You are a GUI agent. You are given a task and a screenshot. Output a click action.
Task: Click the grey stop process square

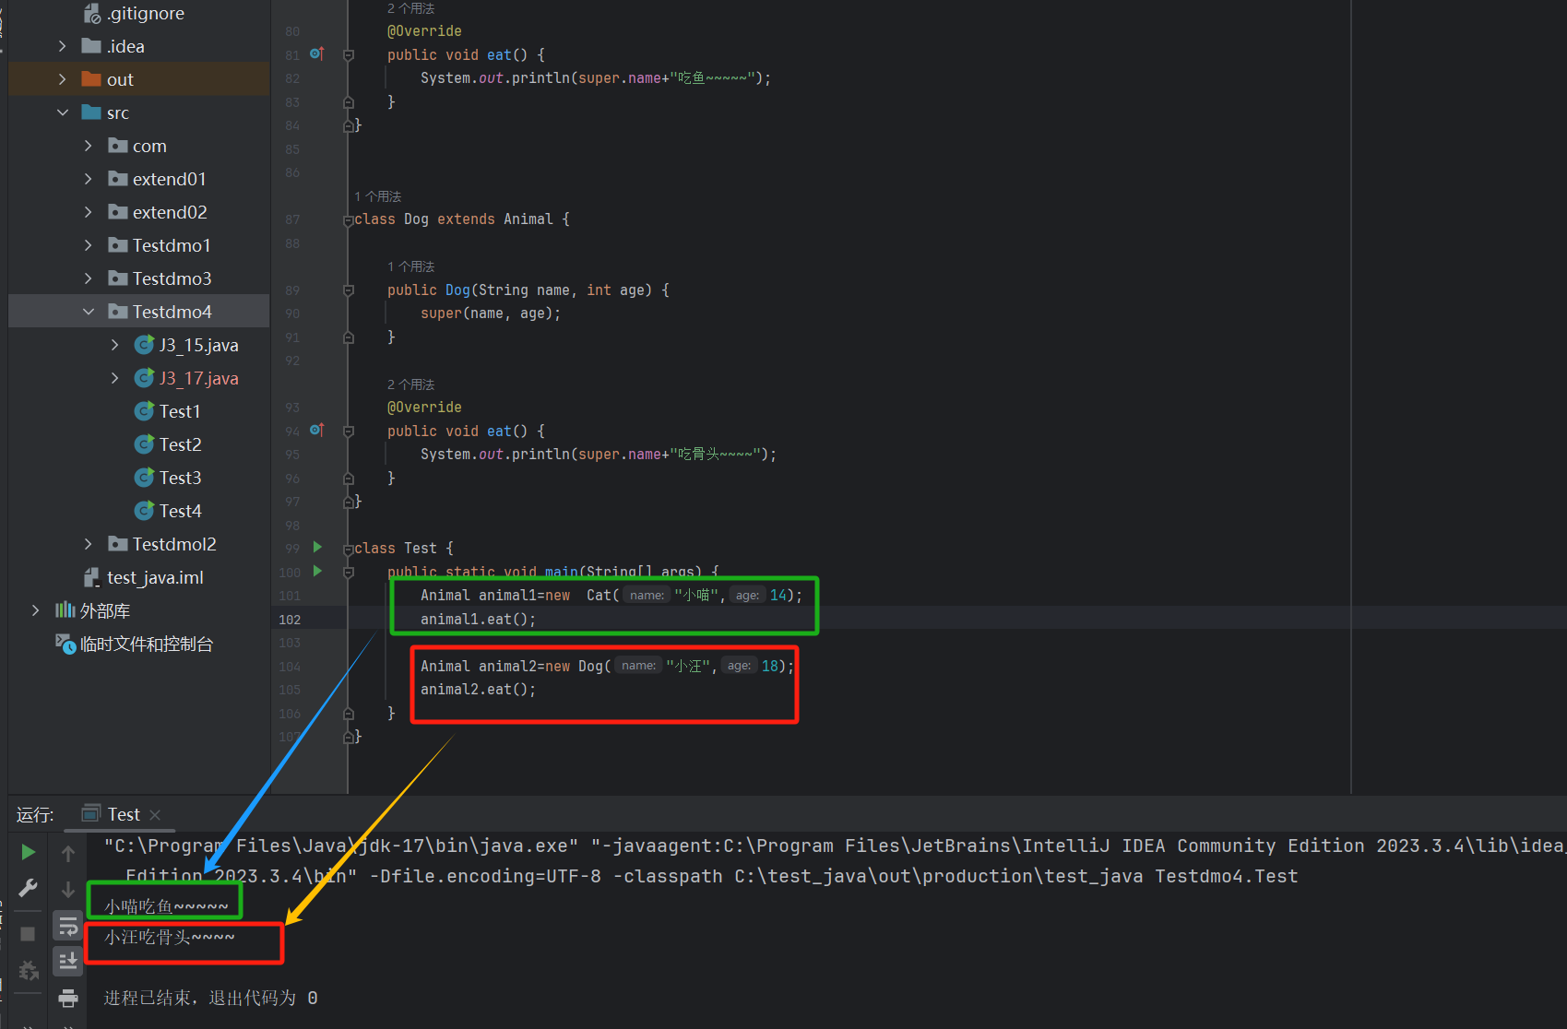(28, 934)
